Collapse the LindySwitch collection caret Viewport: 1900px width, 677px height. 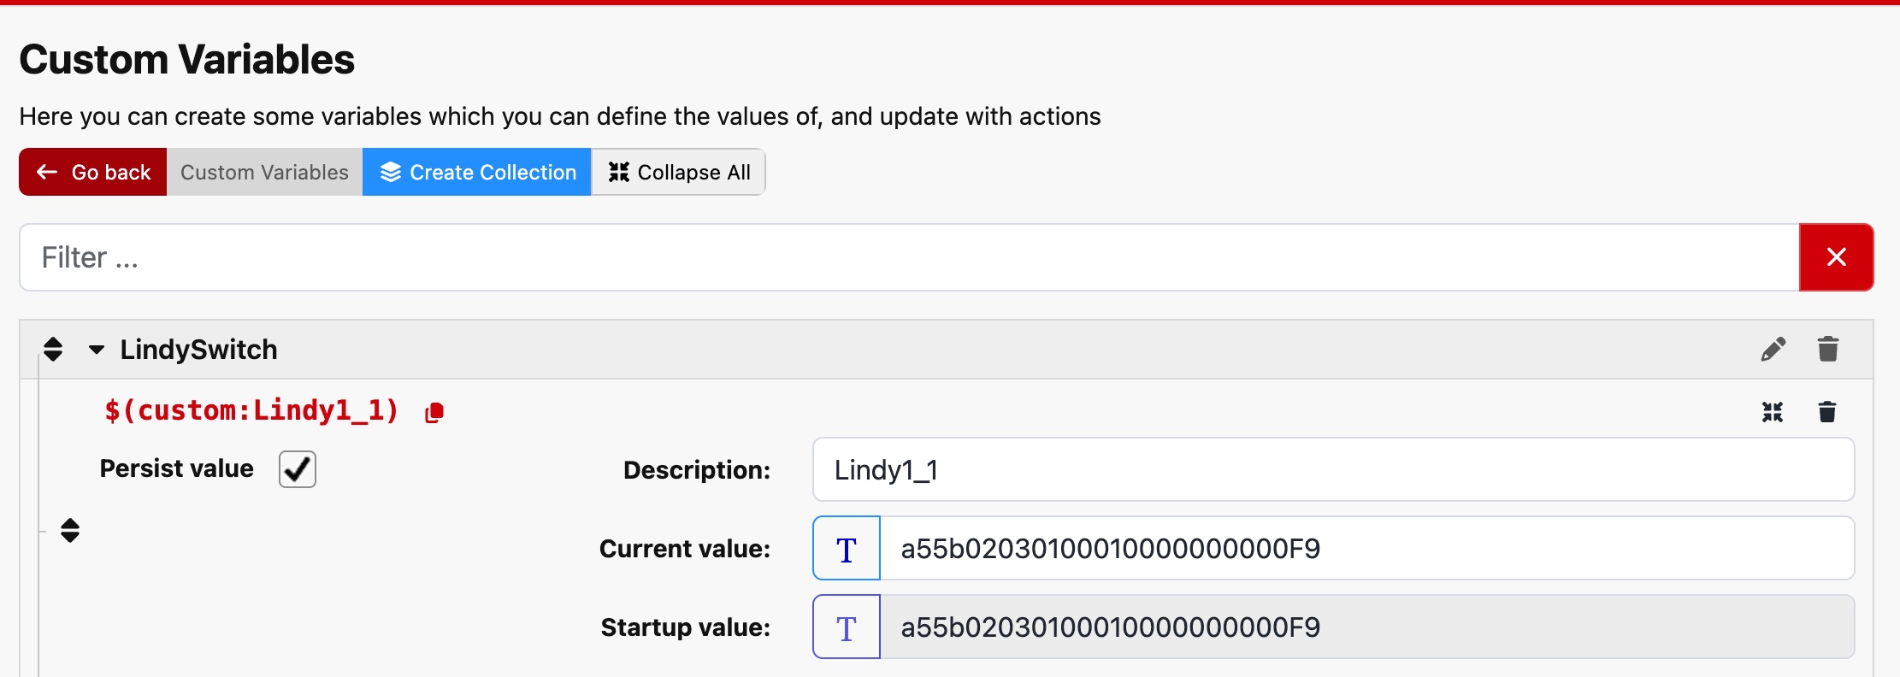pos(97,349)
